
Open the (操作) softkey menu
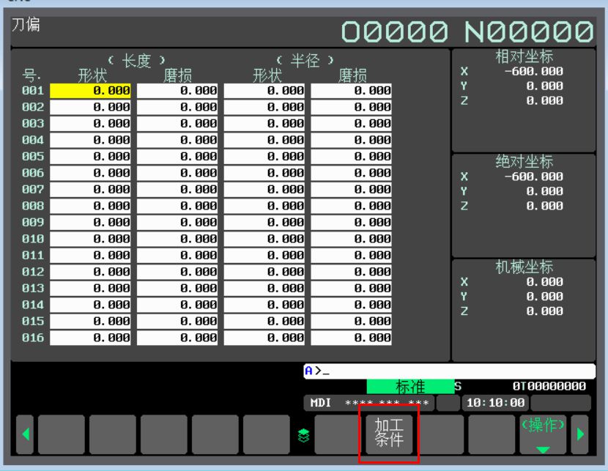[x=543, y=434]
